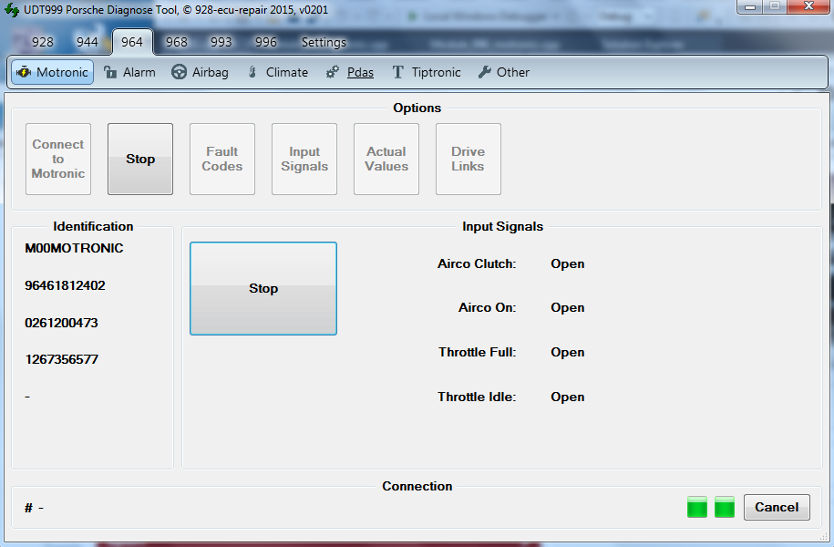Open the Alarm padlock icon
Viewport: 834px width, 547px height.
click(110, 72)
